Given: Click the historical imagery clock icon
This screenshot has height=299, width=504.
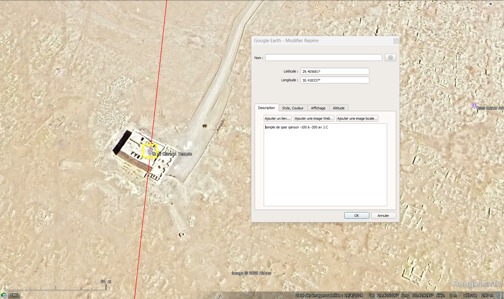Looking at the screenshot, I should [4, 295].
